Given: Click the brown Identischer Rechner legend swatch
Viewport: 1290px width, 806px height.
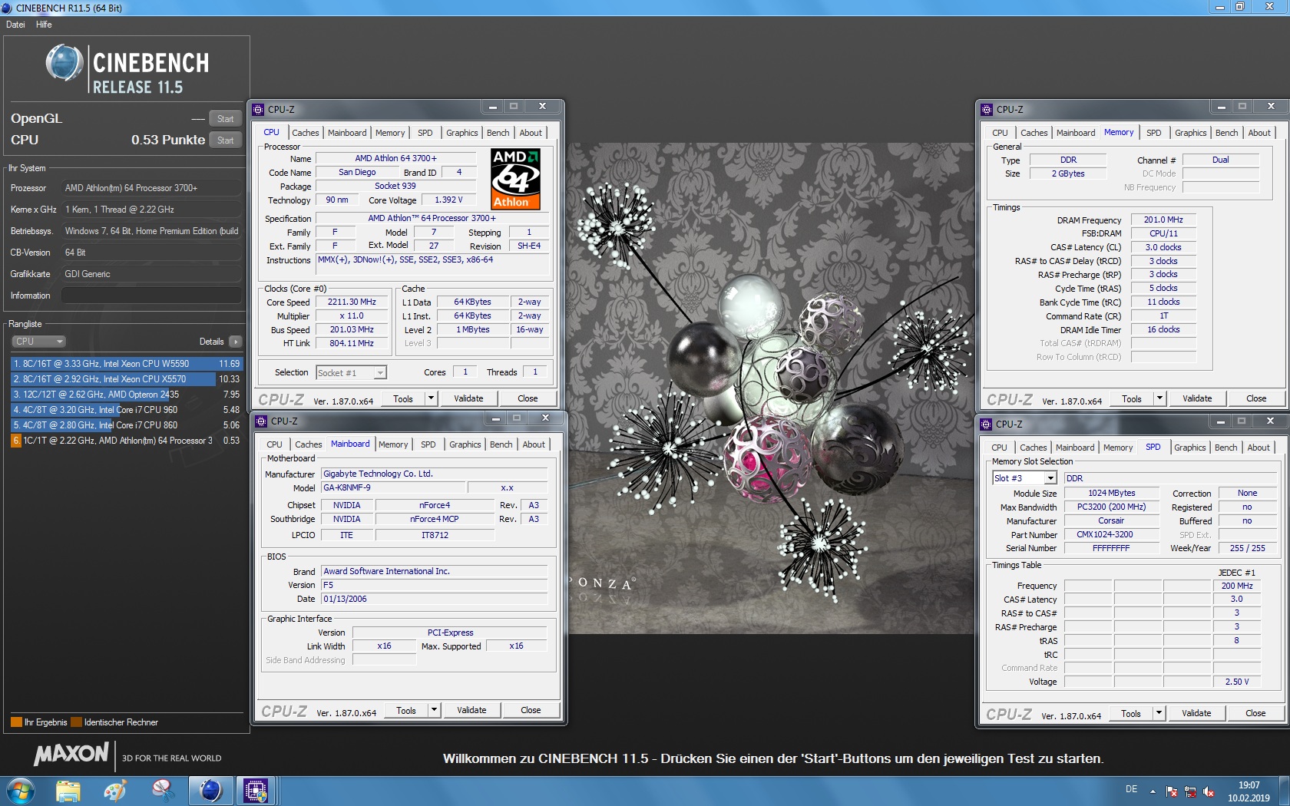Looking at the screenshot, I should tap(76, 722).
